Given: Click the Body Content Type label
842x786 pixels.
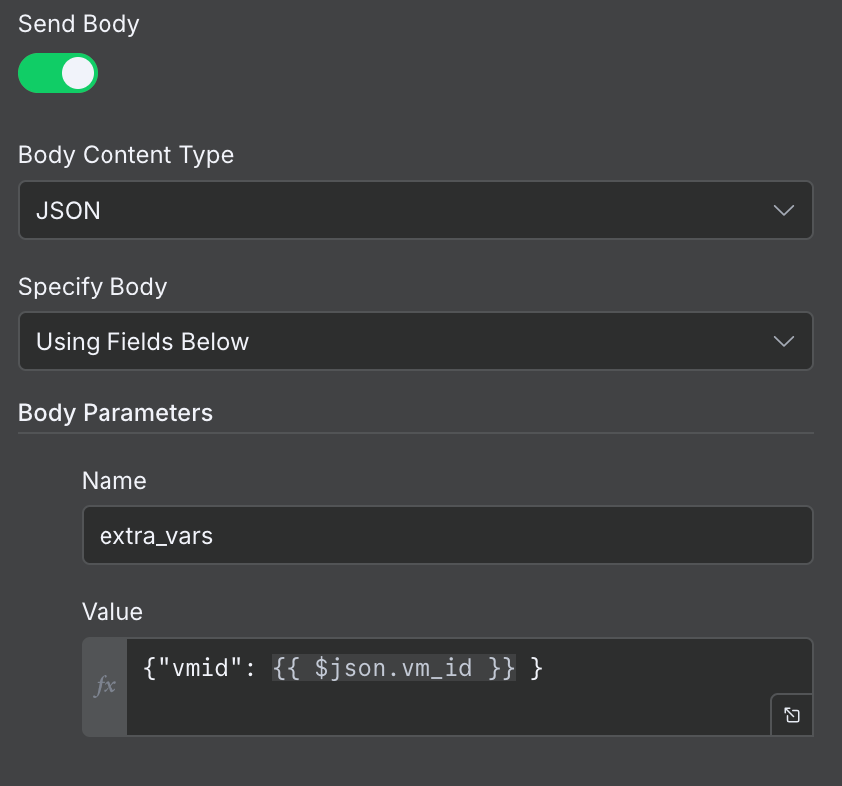Looking at the screenshot, I should point(125,155).
